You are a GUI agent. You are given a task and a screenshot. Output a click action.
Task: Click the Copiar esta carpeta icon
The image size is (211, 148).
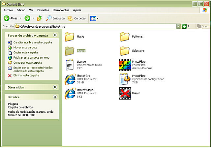click(10, 53)
